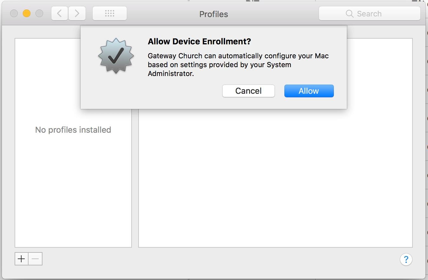
Task: Click the 'No profiles installed' text
Action: tap(73, 130)
